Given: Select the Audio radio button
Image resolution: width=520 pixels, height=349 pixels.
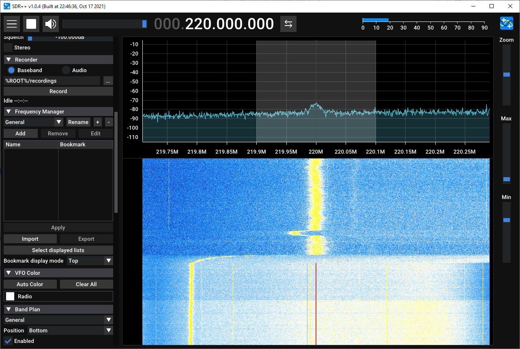Looking at the screenshot, I should point(66,70).
